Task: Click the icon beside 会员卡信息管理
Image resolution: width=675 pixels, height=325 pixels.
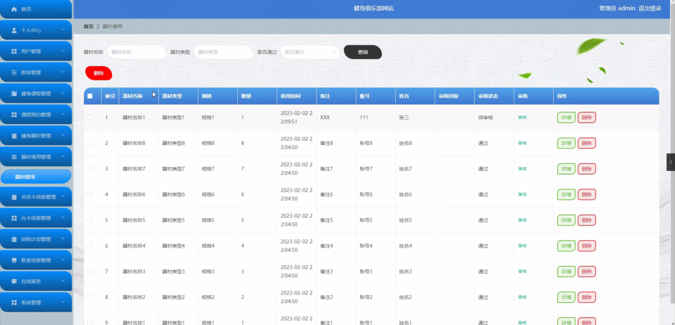Action: (14, 197)
